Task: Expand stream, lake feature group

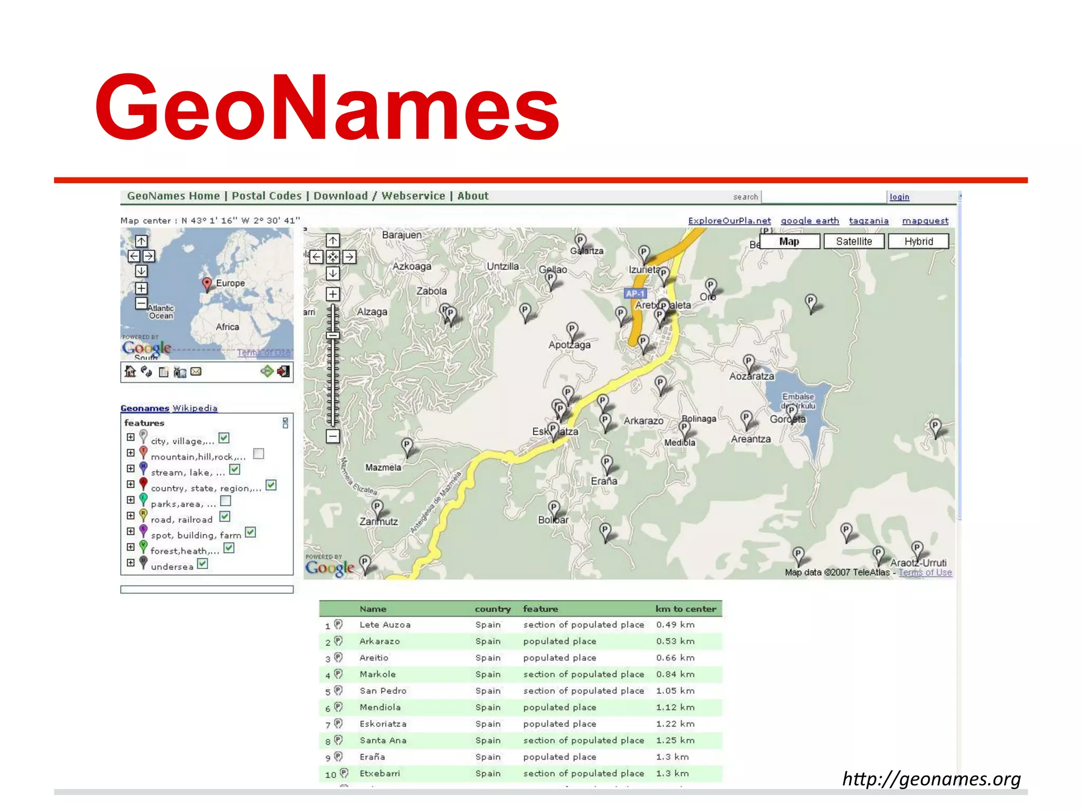Action: click(130, 468)
